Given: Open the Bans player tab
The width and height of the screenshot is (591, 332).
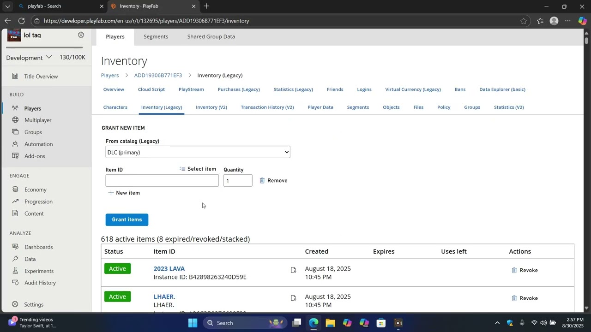Looking at the screenshot, I should click(x=460, y=89).
